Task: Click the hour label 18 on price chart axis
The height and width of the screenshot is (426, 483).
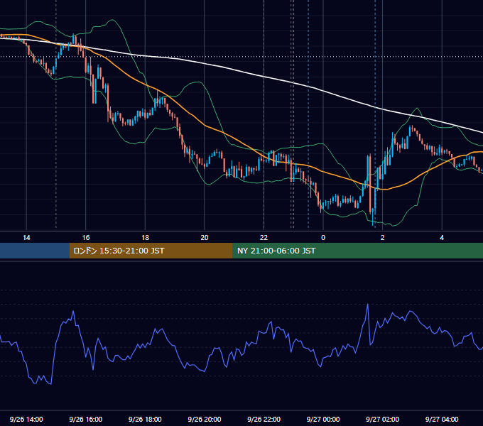Action: pyautogui.click(x=145, y=238)
